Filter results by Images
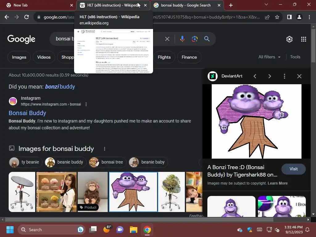316x237 pixels. 19,57
